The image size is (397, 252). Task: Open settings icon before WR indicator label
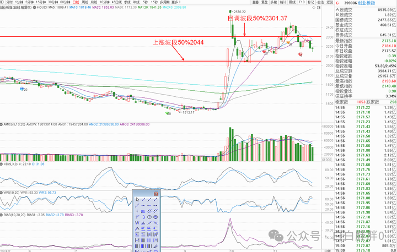tap(1, 193)
